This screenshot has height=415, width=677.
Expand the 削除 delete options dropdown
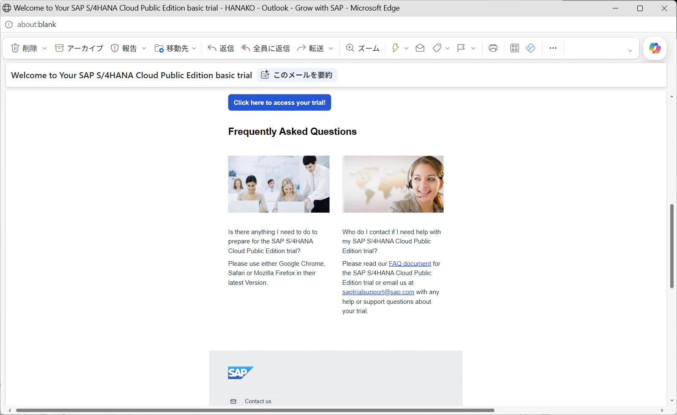(x=44, y=48)
